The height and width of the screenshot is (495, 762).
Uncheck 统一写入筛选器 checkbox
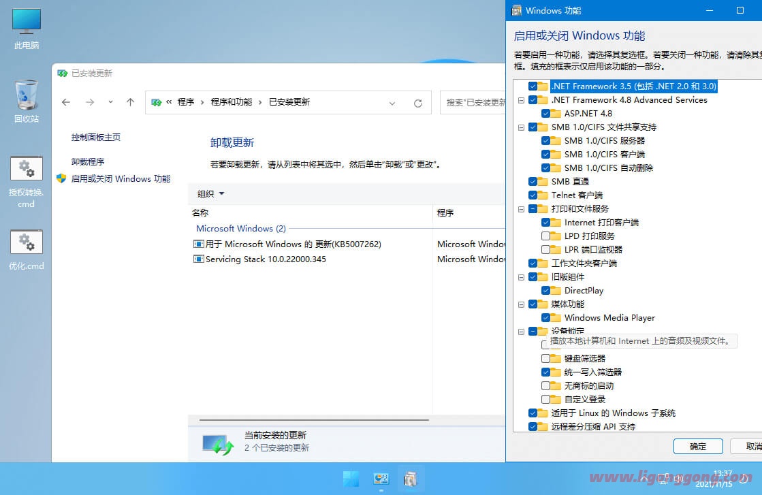(545, 372)
